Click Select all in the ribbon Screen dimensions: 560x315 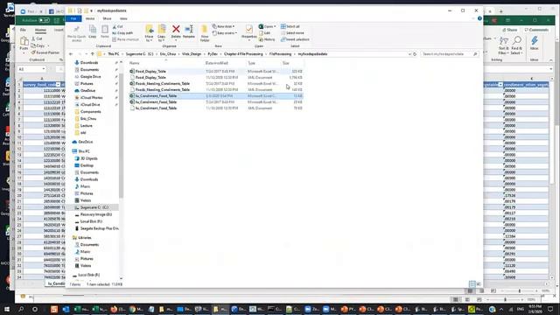tap(290, 26)
